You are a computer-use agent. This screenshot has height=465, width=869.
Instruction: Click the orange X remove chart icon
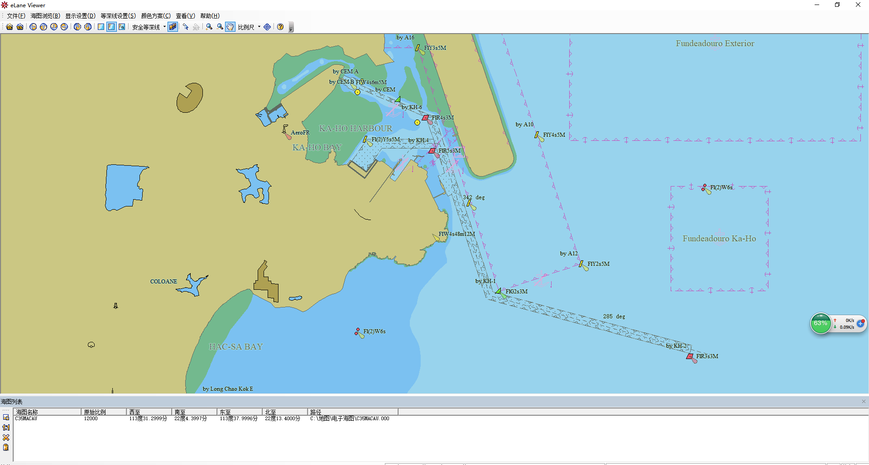6,437
